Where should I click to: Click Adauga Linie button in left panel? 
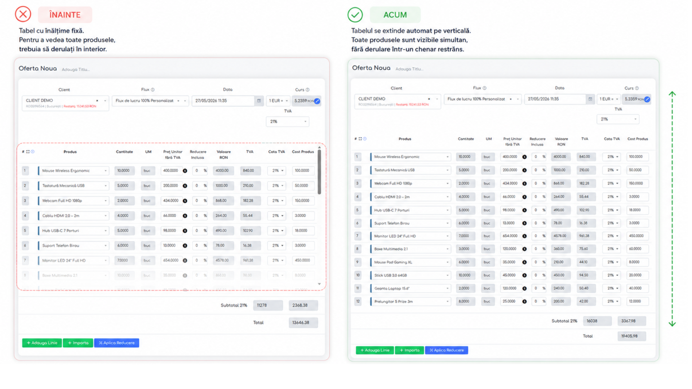click(42, 343)
